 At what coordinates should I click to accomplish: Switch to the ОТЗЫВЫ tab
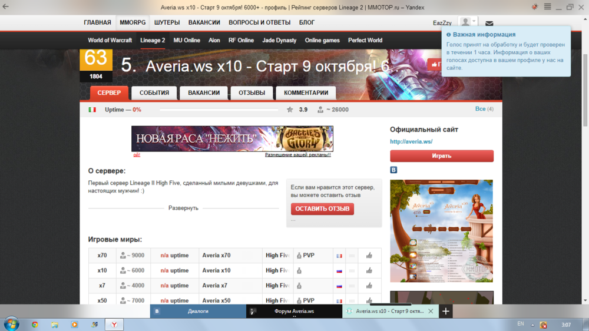pyautogui.click(x=252, y=93)
